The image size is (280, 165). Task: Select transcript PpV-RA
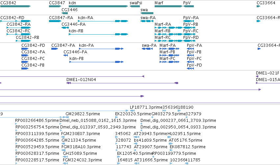(191, 18)
